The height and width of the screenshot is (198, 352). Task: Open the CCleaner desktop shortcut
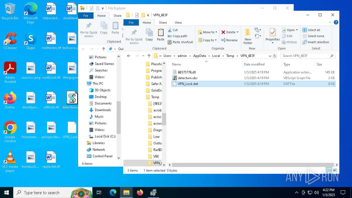10,41
